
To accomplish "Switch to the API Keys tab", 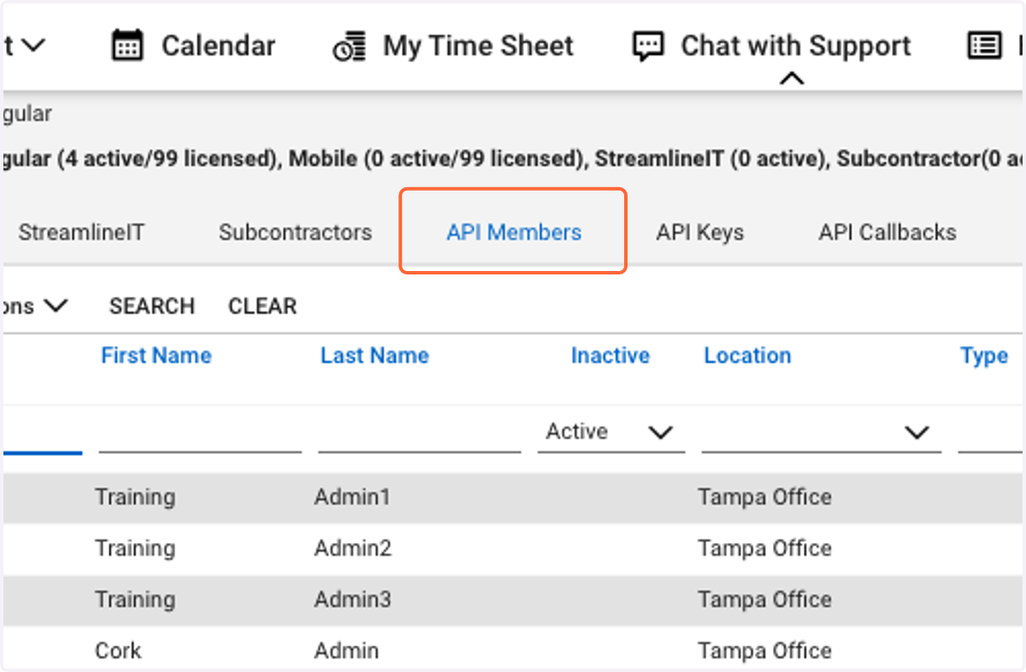I will tap(700, 232).
